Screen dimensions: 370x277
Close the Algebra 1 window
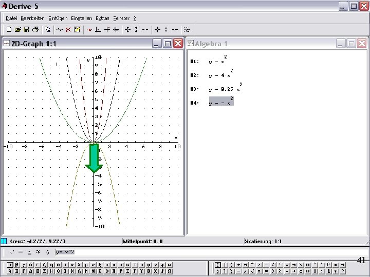362,44
